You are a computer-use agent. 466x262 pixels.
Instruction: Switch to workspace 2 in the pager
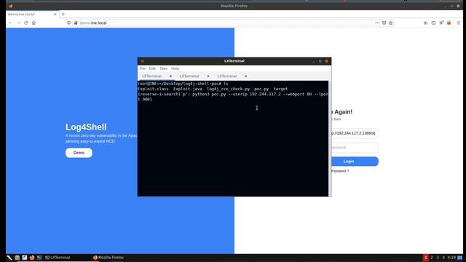click(432, 258)
